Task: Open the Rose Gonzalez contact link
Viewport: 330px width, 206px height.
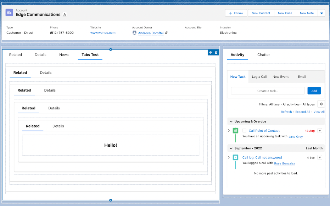Action: tap(284, 163)
